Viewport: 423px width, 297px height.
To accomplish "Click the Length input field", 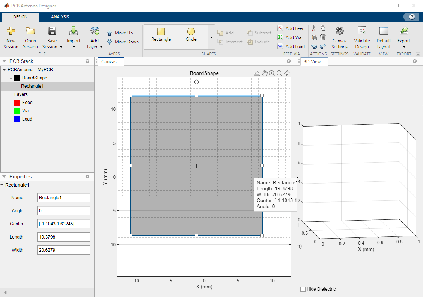I will coord(64,237).
